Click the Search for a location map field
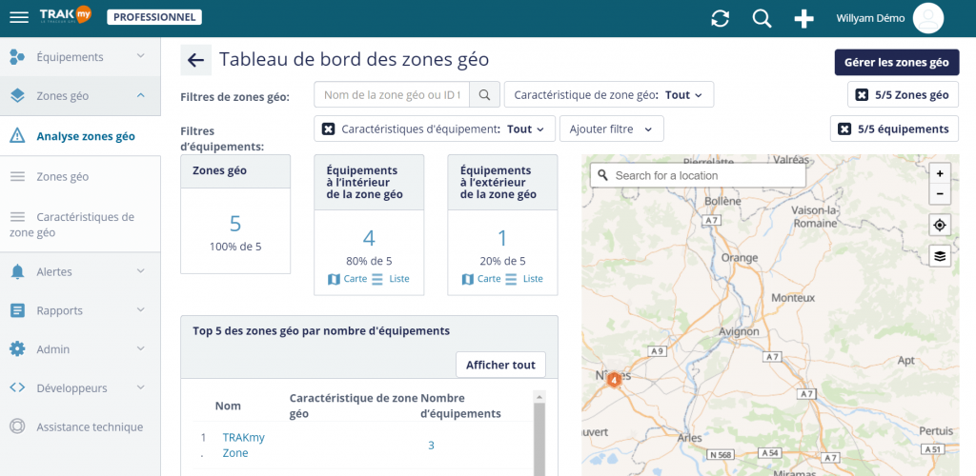The width and height of the screenshot is (976, 476). 698,175
